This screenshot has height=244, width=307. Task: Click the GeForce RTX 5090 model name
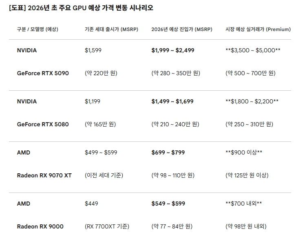[x=43, y=73]
